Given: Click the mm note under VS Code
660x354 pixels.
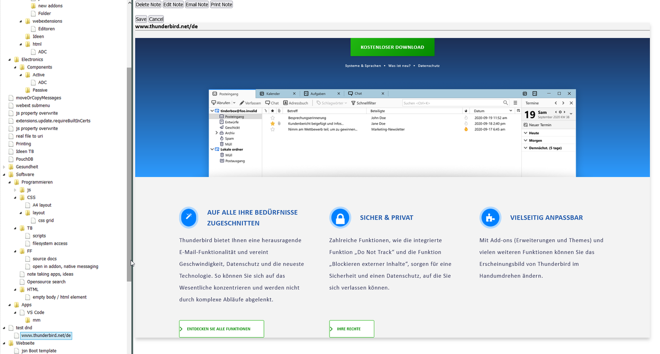Looking at the screenshot, I should [36, 321].
